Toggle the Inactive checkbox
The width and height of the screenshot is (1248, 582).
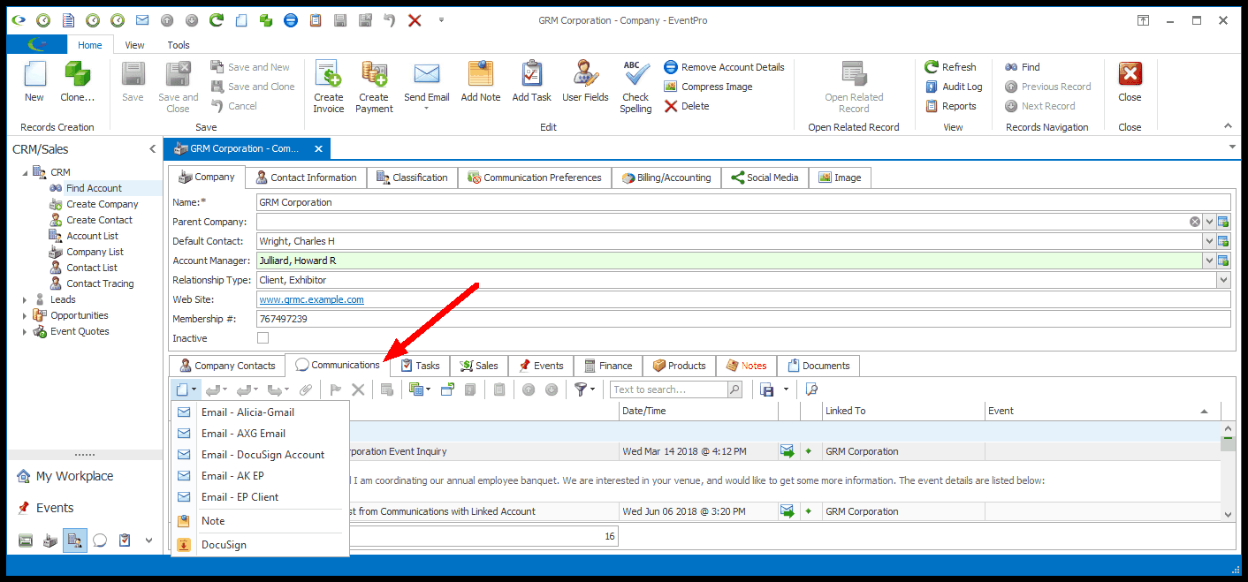[263, 338]
